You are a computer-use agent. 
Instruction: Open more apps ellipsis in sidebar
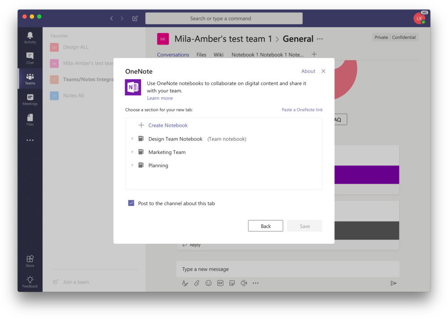tap(30, 140)
